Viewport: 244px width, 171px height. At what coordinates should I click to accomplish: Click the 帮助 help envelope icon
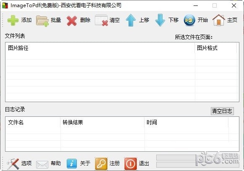click(42, 164)
